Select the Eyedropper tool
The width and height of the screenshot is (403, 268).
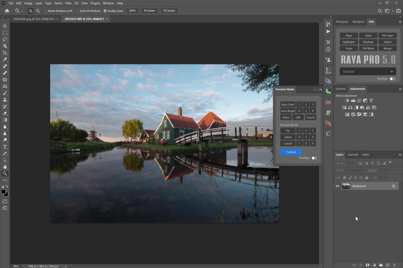pyautogui.click(x=5, y=60)
